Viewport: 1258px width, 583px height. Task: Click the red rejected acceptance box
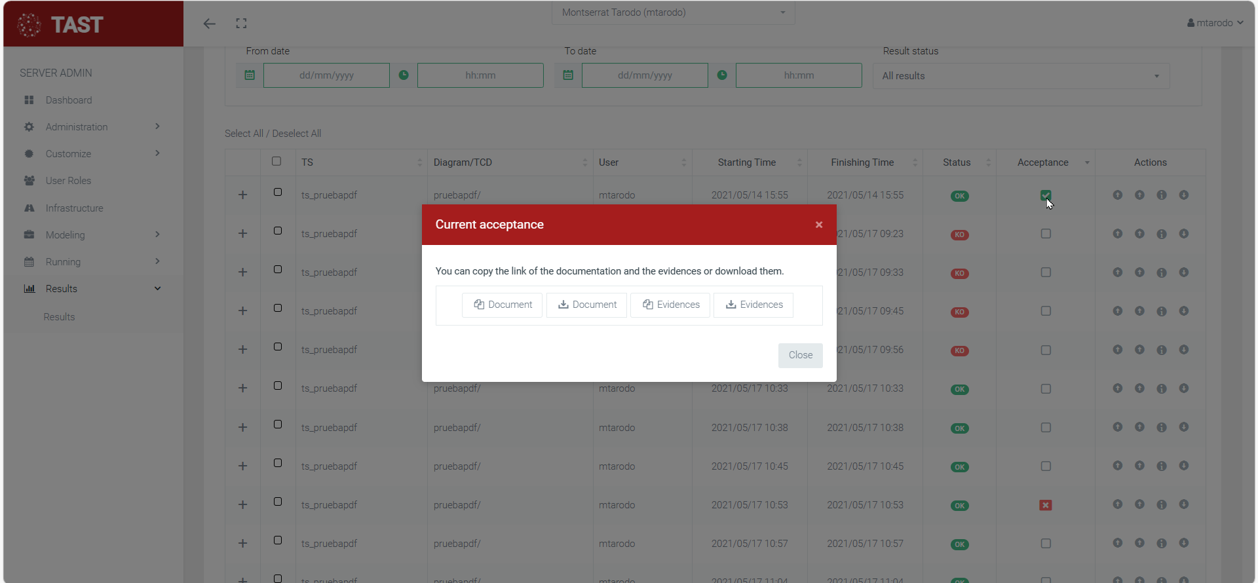click(x=1046, y=505)
